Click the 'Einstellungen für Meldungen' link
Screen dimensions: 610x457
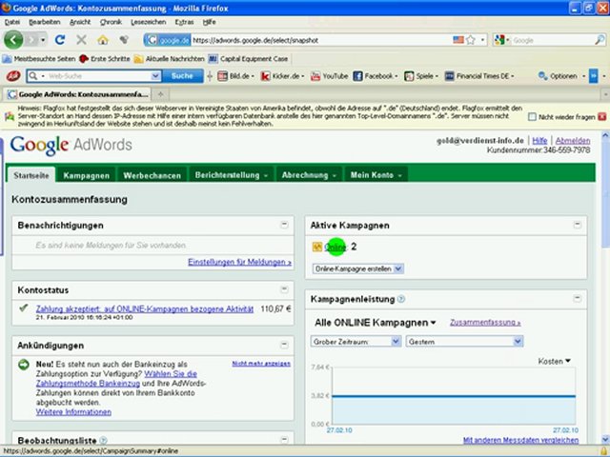click(x=239, y=261)
